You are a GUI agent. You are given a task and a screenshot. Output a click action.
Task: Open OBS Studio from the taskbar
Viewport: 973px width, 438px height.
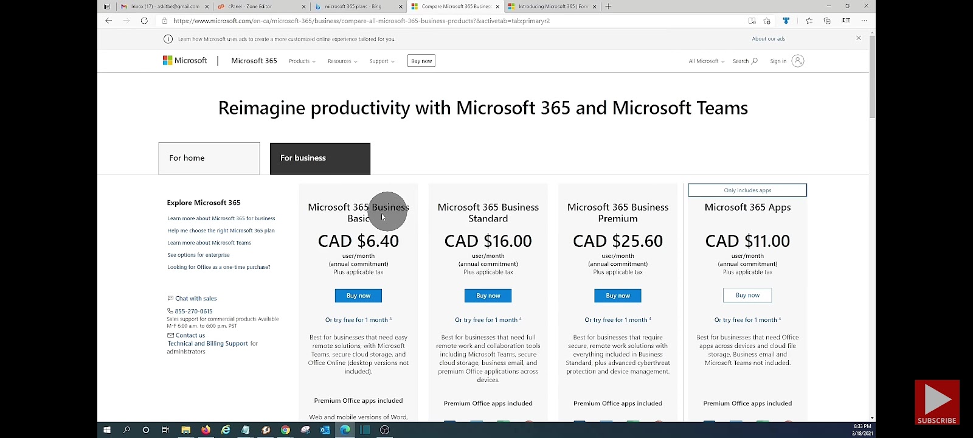[x=384, y=430]
